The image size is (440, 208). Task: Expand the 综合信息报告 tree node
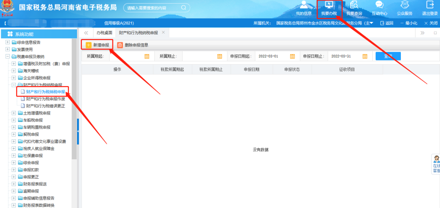7,42
